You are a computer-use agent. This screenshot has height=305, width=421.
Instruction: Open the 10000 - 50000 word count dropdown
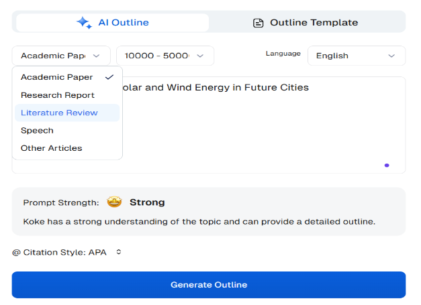point(165,56)
